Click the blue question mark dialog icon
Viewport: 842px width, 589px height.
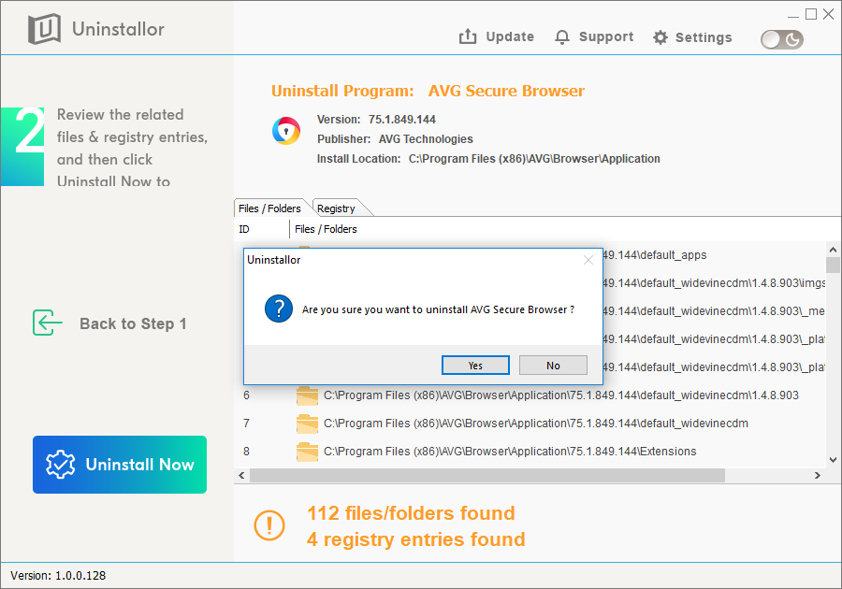click(x=279, y=309)
